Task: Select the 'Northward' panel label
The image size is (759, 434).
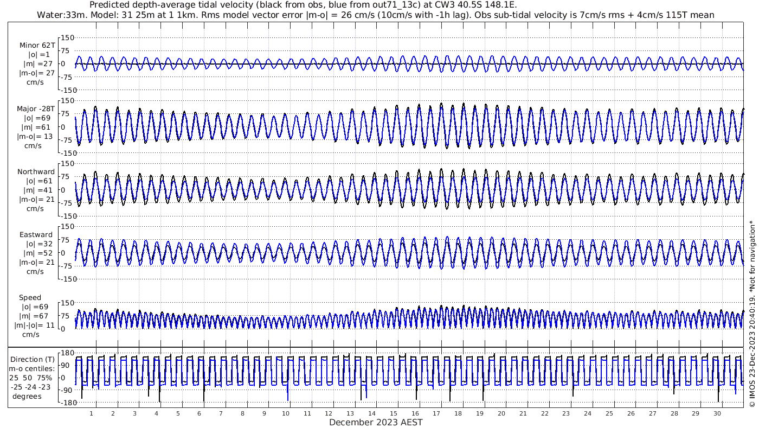Action: (x=36, y=171)
